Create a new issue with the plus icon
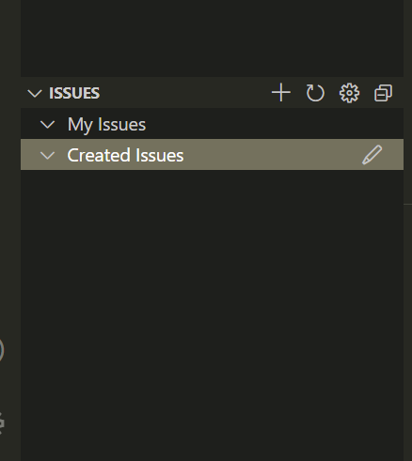This screenshot has height=461, width=412. [281, 93]
